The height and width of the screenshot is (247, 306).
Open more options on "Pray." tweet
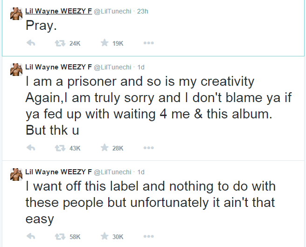(148, 43)
